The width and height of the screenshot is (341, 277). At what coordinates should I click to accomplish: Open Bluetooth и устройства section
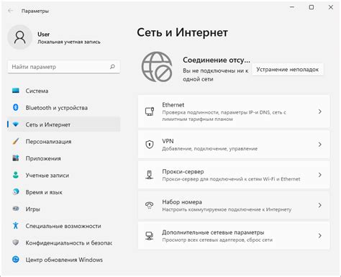[64, 108]
